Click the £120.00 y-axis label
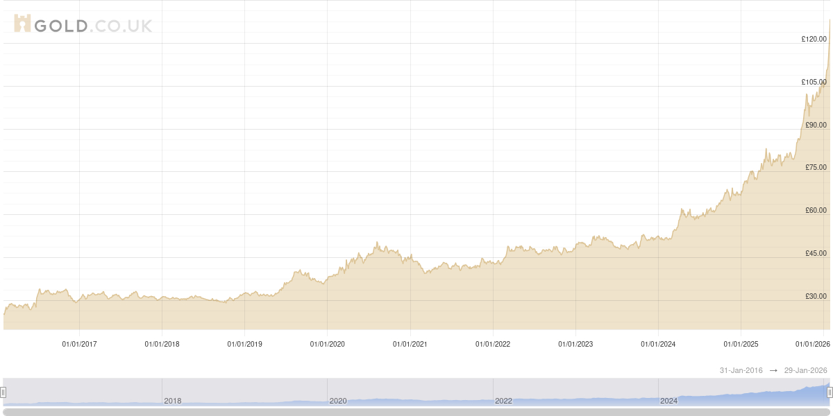The image size is (833, 416). (x=814, y=40)
